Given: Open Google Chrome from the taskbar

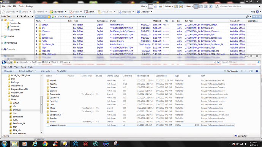Looking at the screenshot, I should [x=45, y=144].
